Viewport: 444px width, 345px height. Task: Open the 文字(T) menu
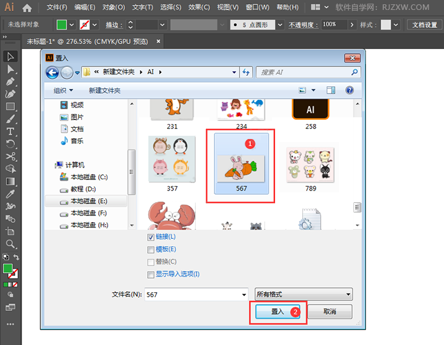tap(142, 7)
